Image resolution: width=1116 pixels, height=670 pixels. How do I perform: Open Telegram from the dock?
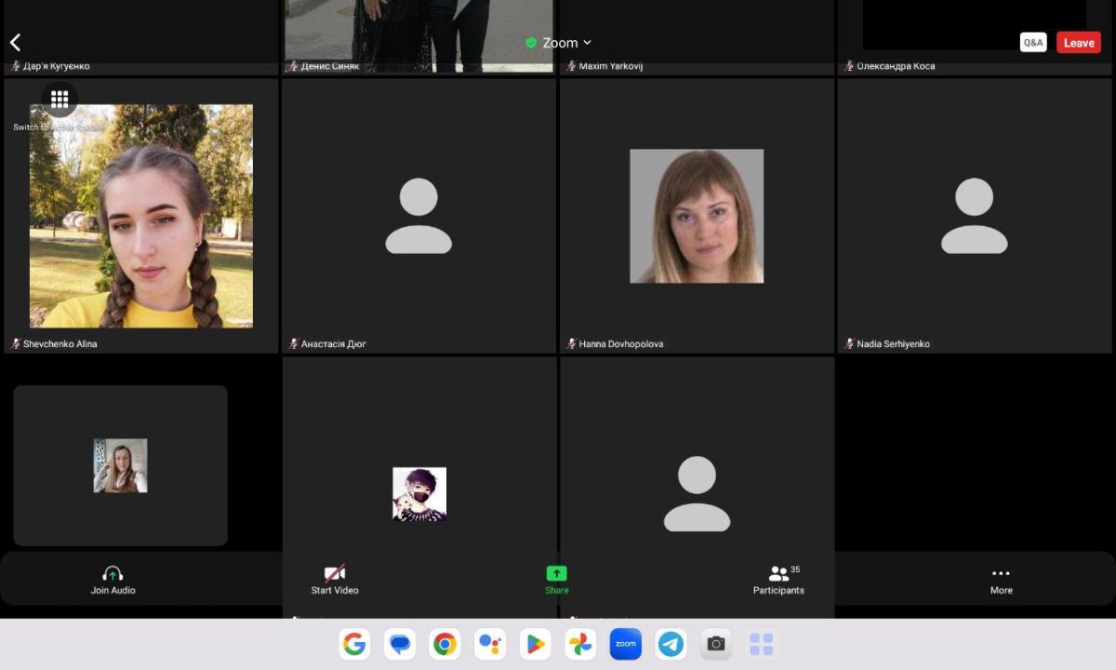[671, 644]
